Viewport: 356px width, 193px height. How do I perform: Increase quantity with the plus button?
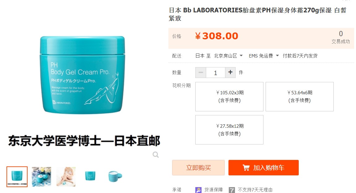230,72
